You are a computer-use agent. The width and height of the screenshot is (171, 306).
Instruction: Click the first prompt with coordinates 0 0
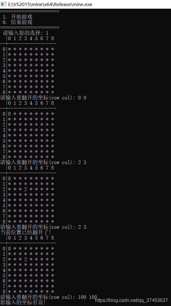(x=43, y=98)
